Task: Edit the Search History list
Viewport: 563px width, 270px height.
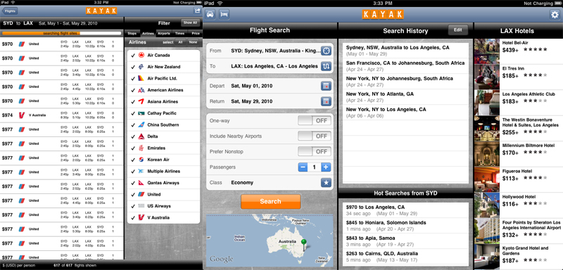Action: 458,30
